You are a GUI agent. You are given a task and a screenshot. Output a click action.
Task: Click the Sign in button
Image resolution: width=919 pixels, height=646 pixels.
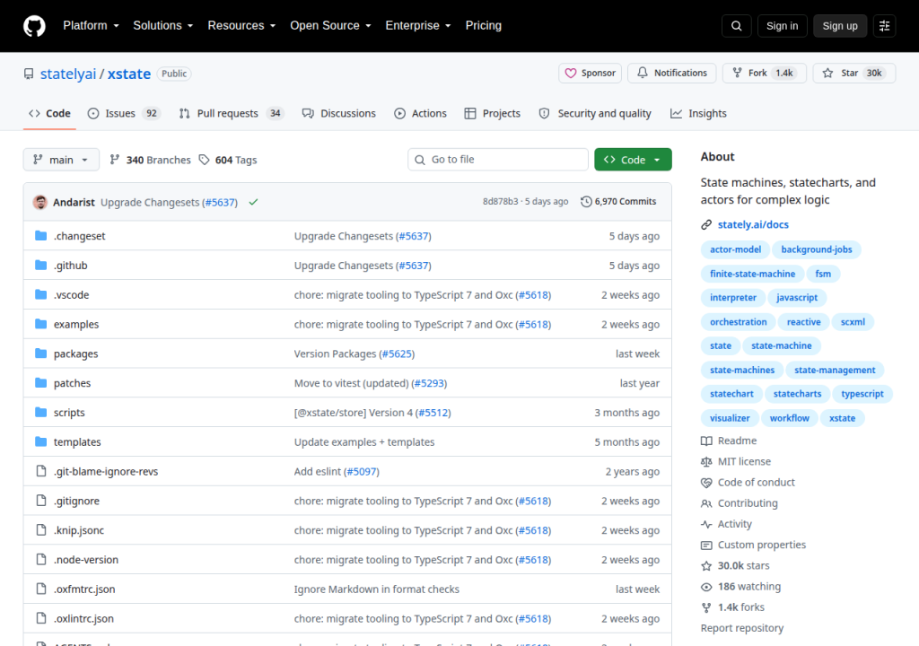pos(782,26)
